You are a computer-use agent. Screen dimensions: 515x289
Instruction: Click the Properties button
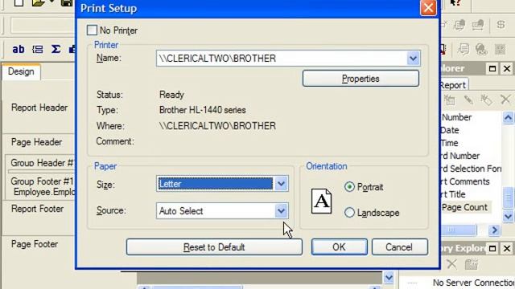tap(360, 79)
